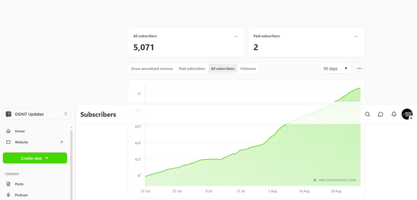The width and height of the screenshot is (417, 200).
Task: Open Paid subscribers card options menu
Action: (356, 36)
